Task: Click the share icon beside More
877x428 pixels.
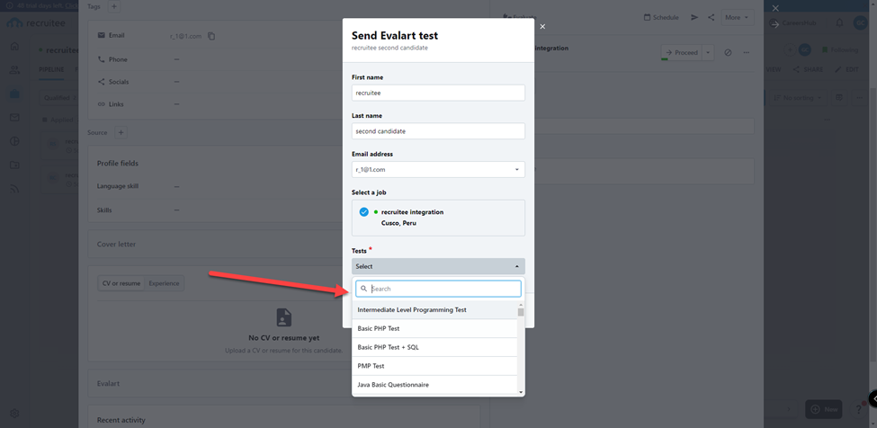Action: [711, 17]
